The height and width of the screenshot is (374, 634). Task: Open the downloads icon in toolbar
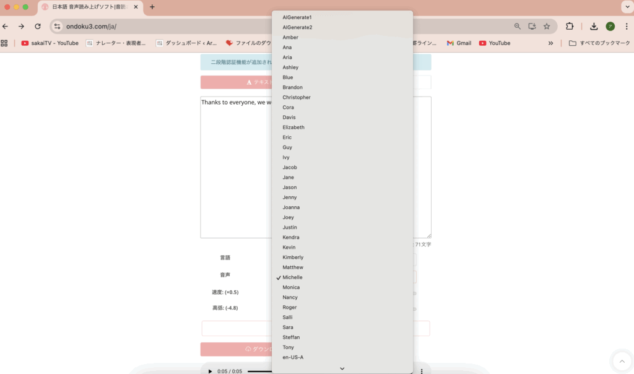pos(594,27)
